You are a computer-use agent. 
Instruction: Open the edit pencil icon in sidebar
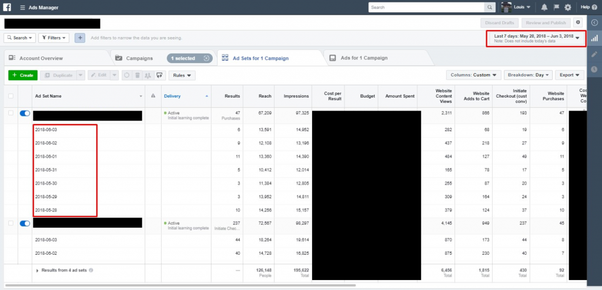coord(594,54)
